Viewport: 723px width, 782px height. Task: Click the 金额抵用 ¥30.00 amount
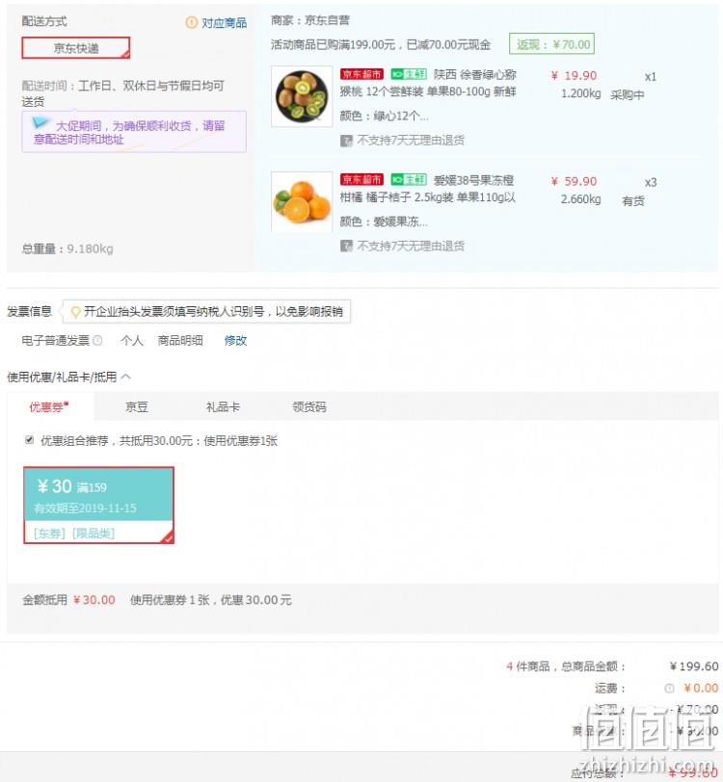tap(94, 600)
